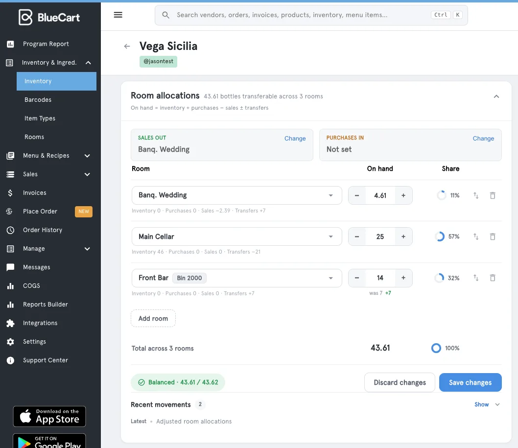Click Show link for Recent movements
The height and width of the screenshot is (448, 518).
click(482, 405)
